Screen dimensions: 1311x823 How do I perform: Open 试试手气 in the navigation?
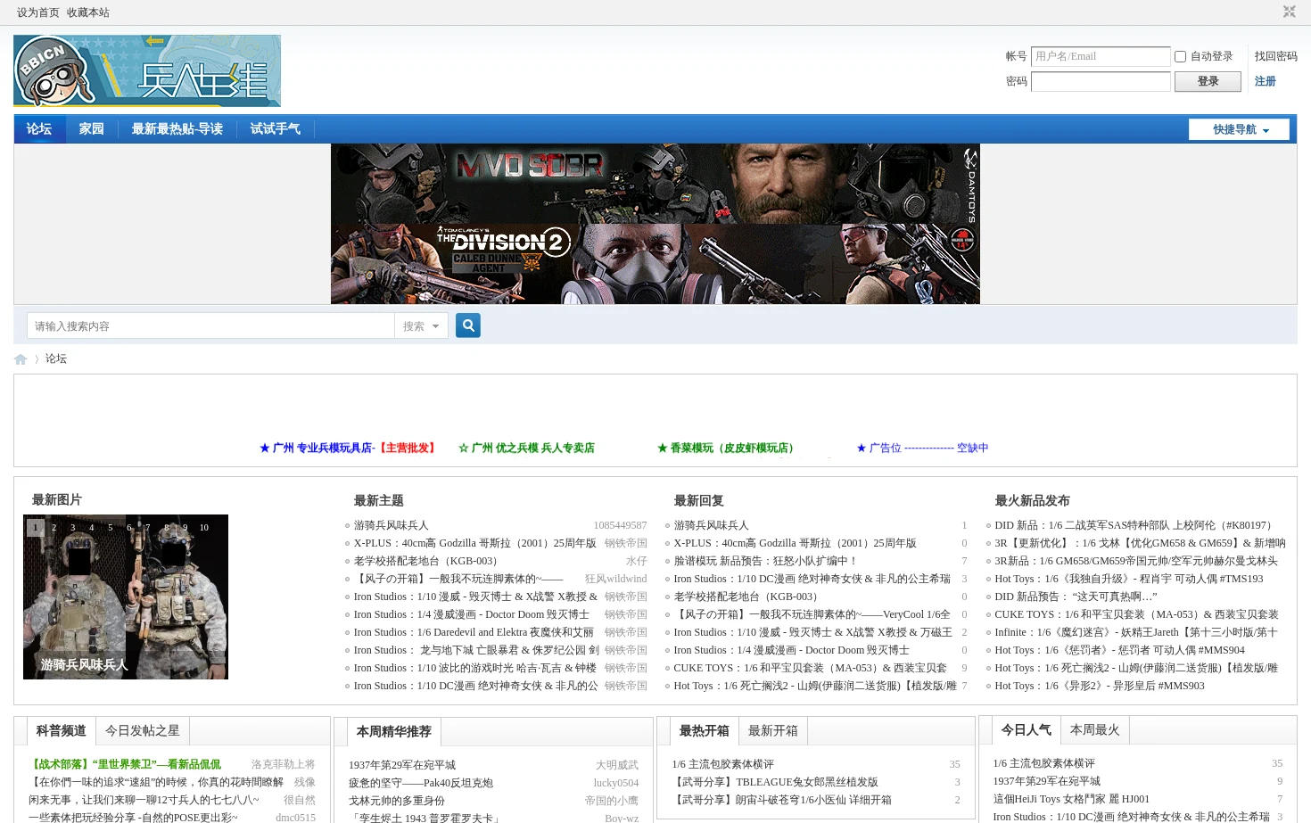(x=276, y=129)
